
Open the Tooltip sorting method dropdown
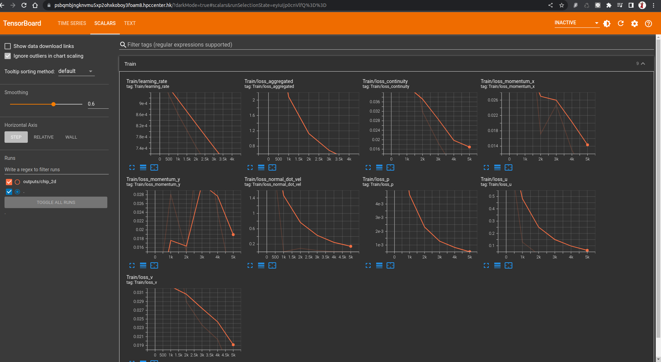click(x=76, y=71)
